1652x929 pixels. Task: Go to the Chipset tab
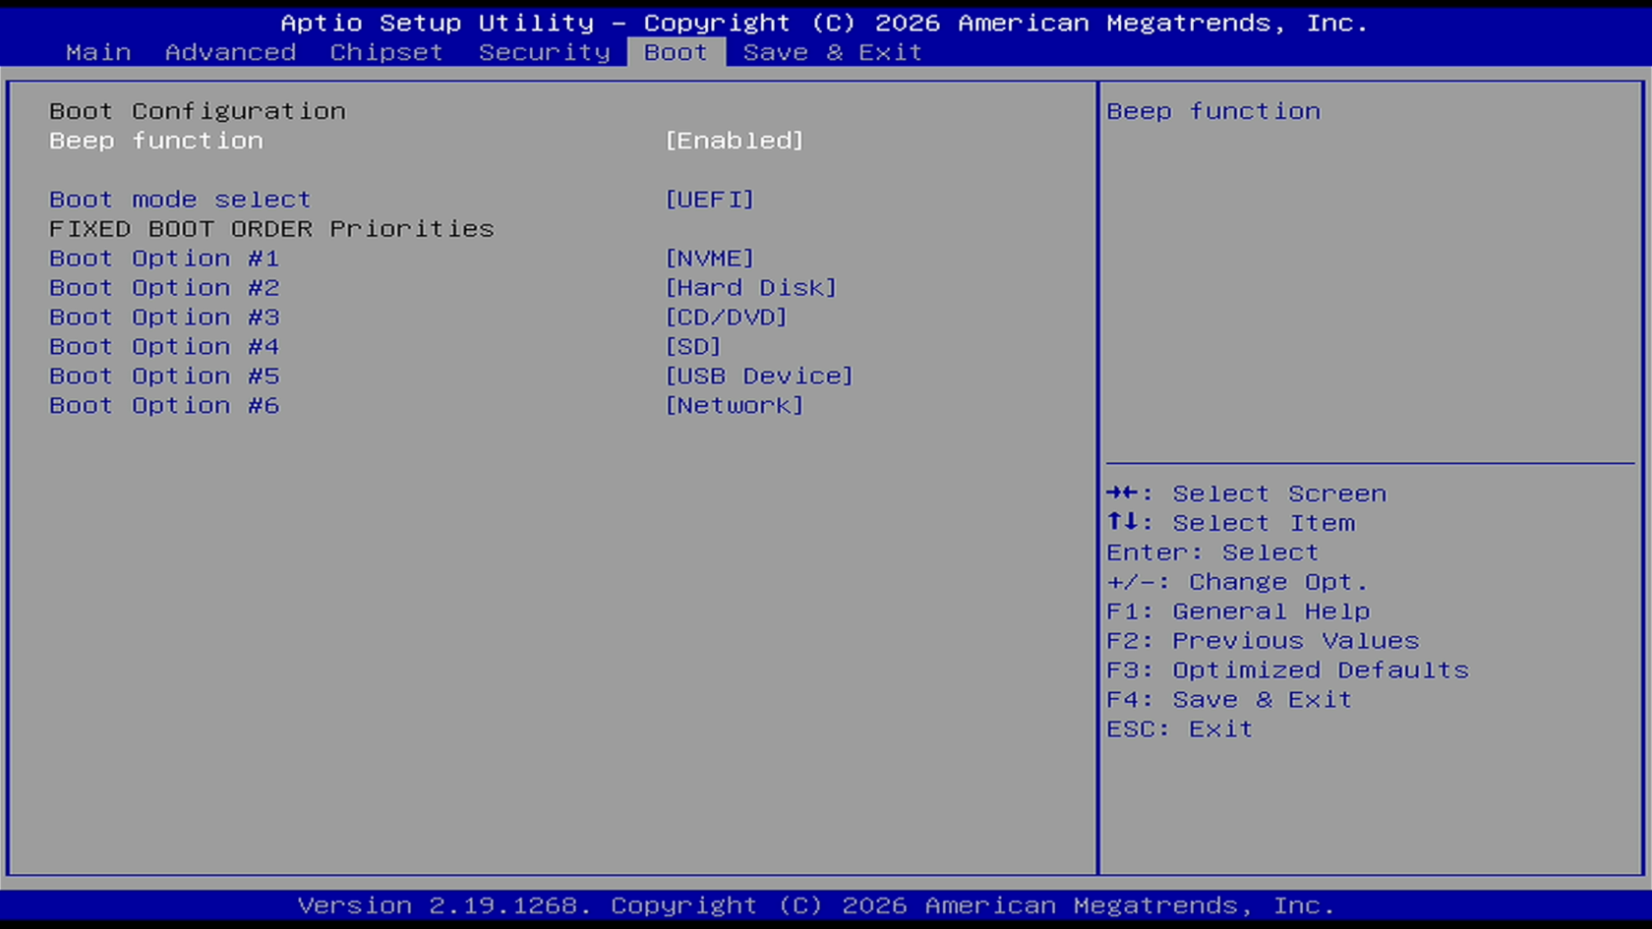pos(386,52)
